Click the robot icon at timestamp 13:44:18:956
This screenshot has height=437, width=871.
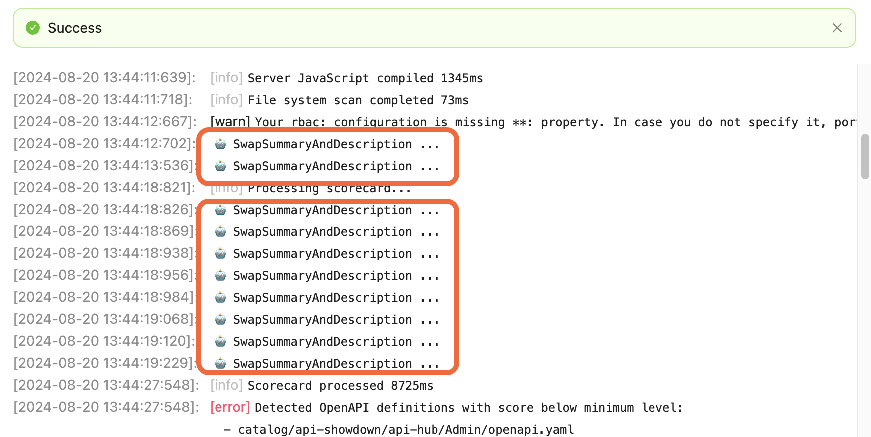(220, 276)
